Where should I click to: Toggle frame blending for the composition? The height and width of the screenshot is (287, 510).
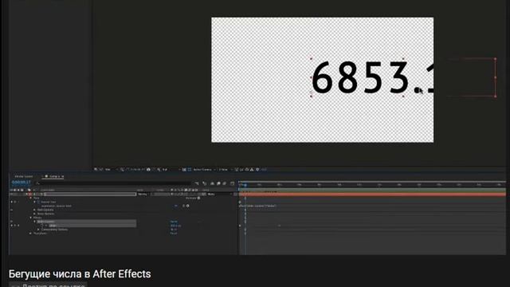(218, 183)
